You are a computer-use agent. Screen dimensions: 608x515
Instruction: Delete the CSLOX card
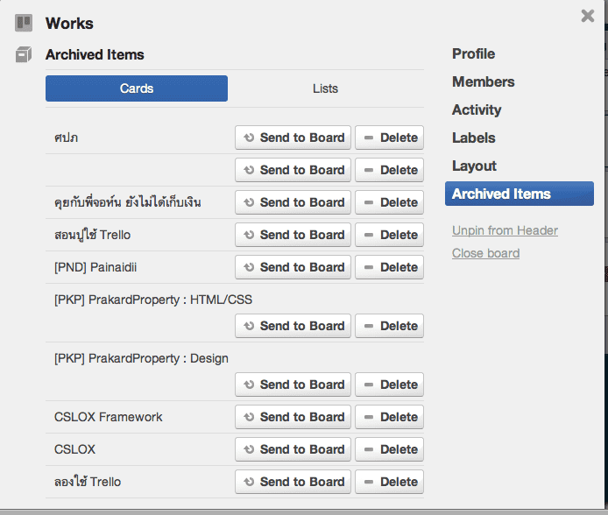pyautogui.click(x=389, y=449)
